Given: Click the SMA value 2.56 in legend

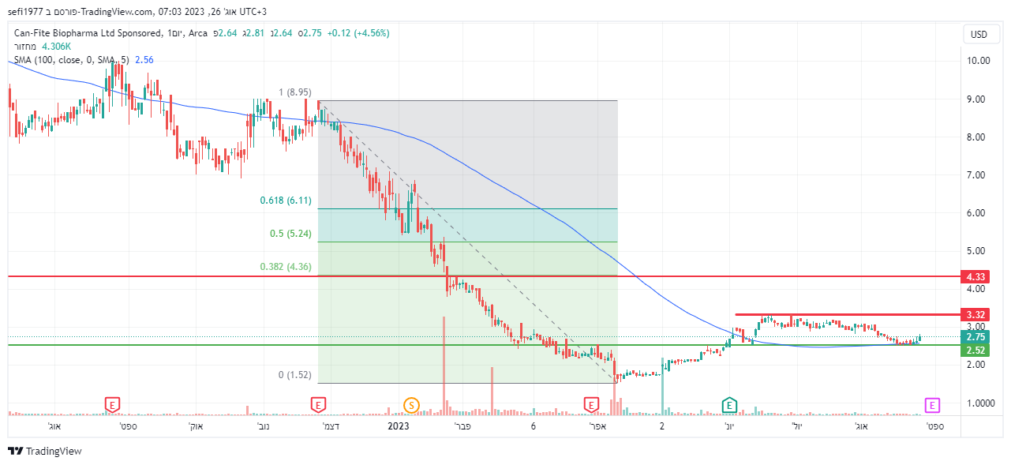Looking at the screenshot, I should click(144, 59).
